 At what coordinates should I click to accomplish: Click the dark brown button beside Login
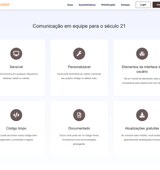156,5
